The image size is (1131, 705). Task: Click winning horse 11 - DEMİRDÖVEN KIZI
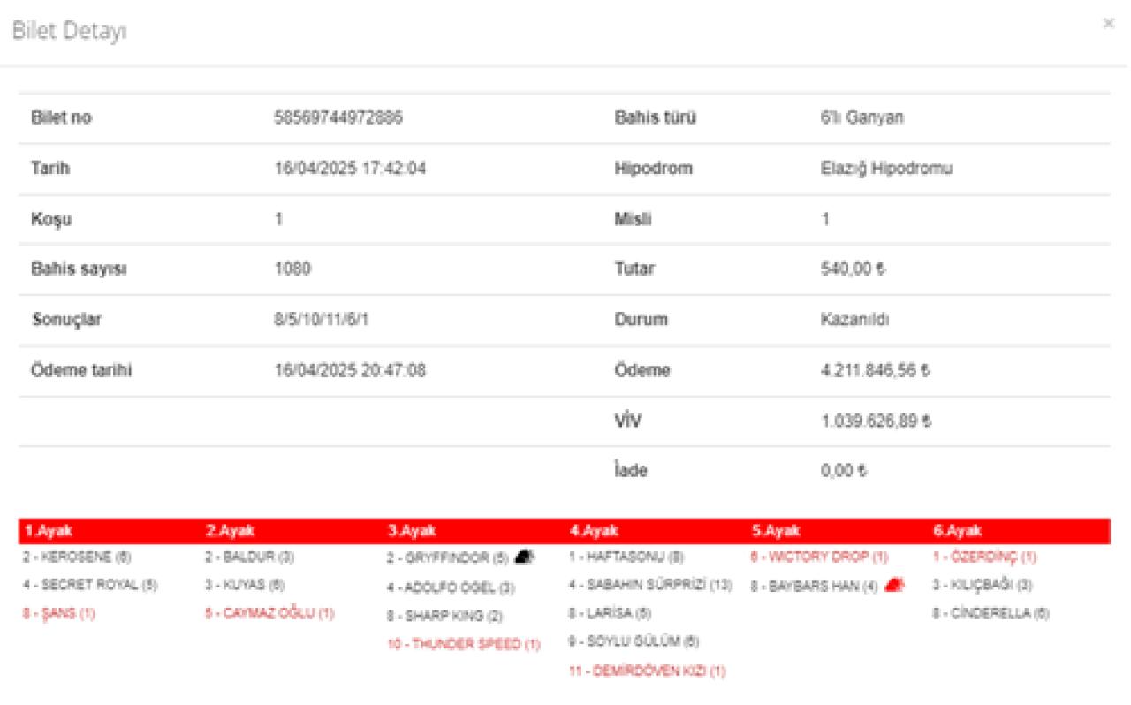[x=647, y=671]
